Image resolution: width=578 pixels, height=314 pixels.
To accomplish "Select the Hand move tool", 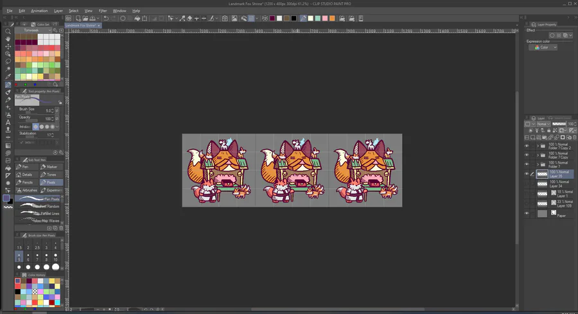I will (x=8, y=39).
